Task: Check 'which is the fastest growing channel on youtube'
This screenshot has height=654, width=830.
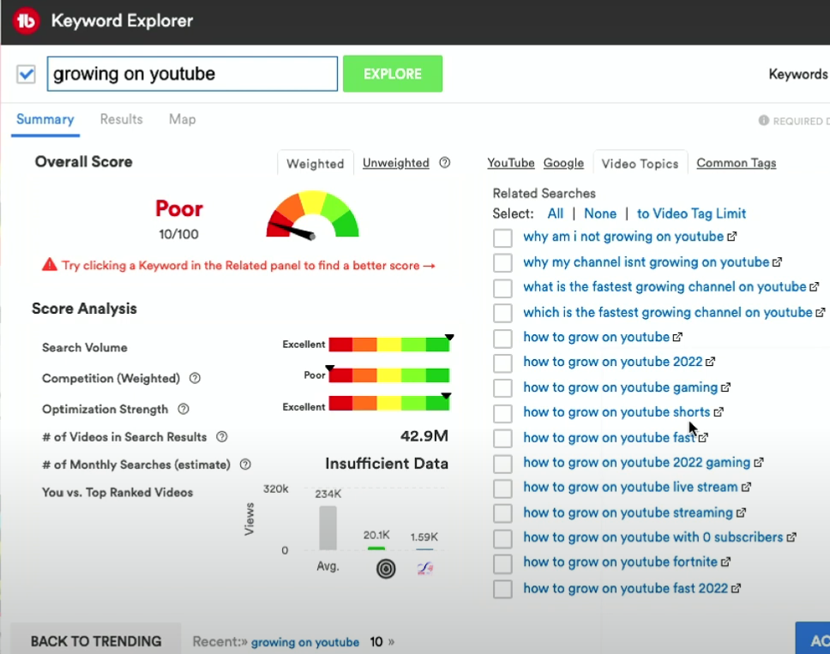Action: tap(502, 313)
